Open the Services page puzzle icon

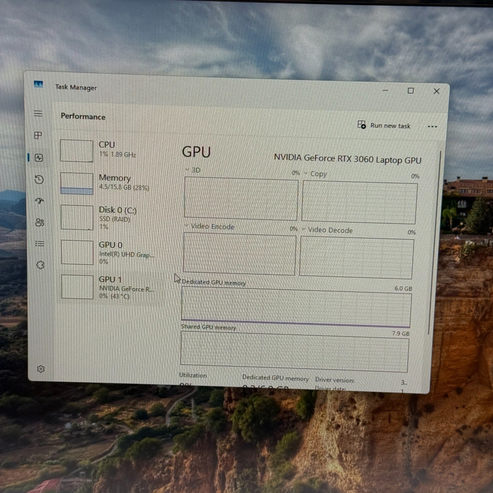tap(40, 265)
